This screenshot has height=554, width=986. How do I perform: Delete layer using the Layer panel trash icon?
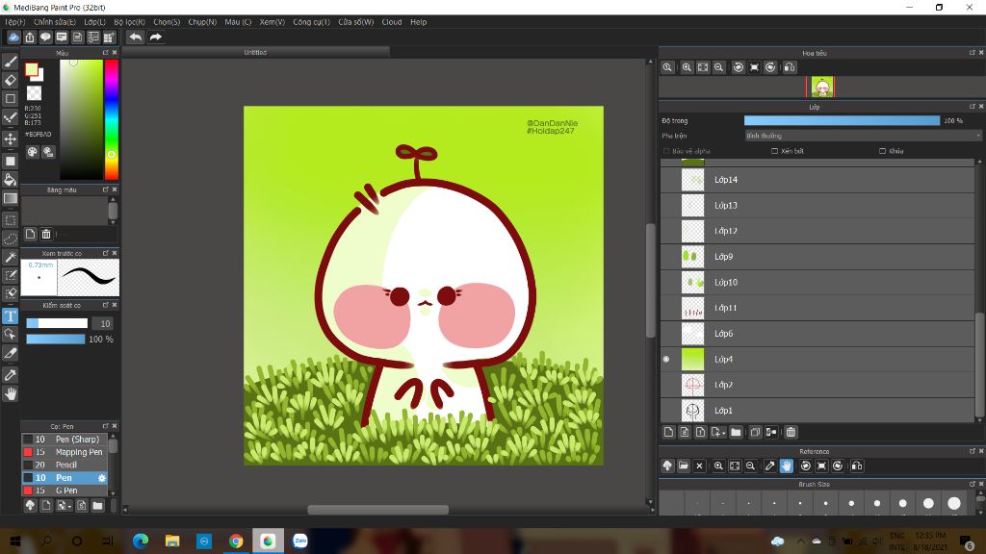click(x=791, y=433)
